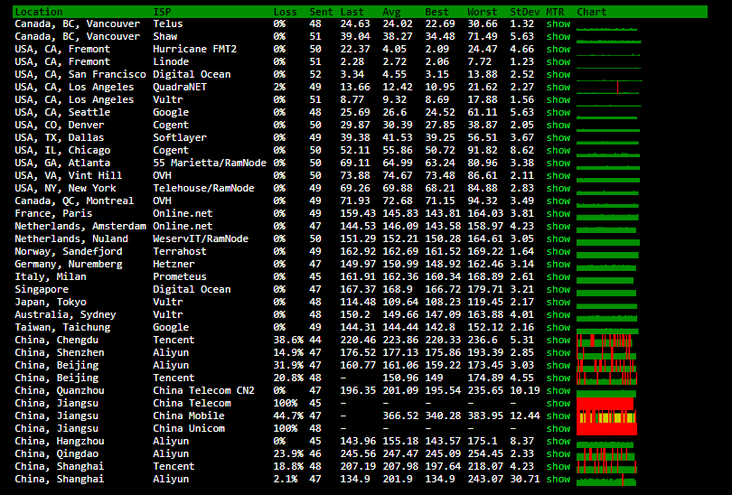The image size is (732, 495).
Task: Click show for Quanzhou China Telecom CN2
Action: (558, 390)
